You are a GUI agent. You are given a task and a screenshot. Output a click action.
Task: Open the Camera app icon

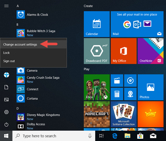pos(21,71)
